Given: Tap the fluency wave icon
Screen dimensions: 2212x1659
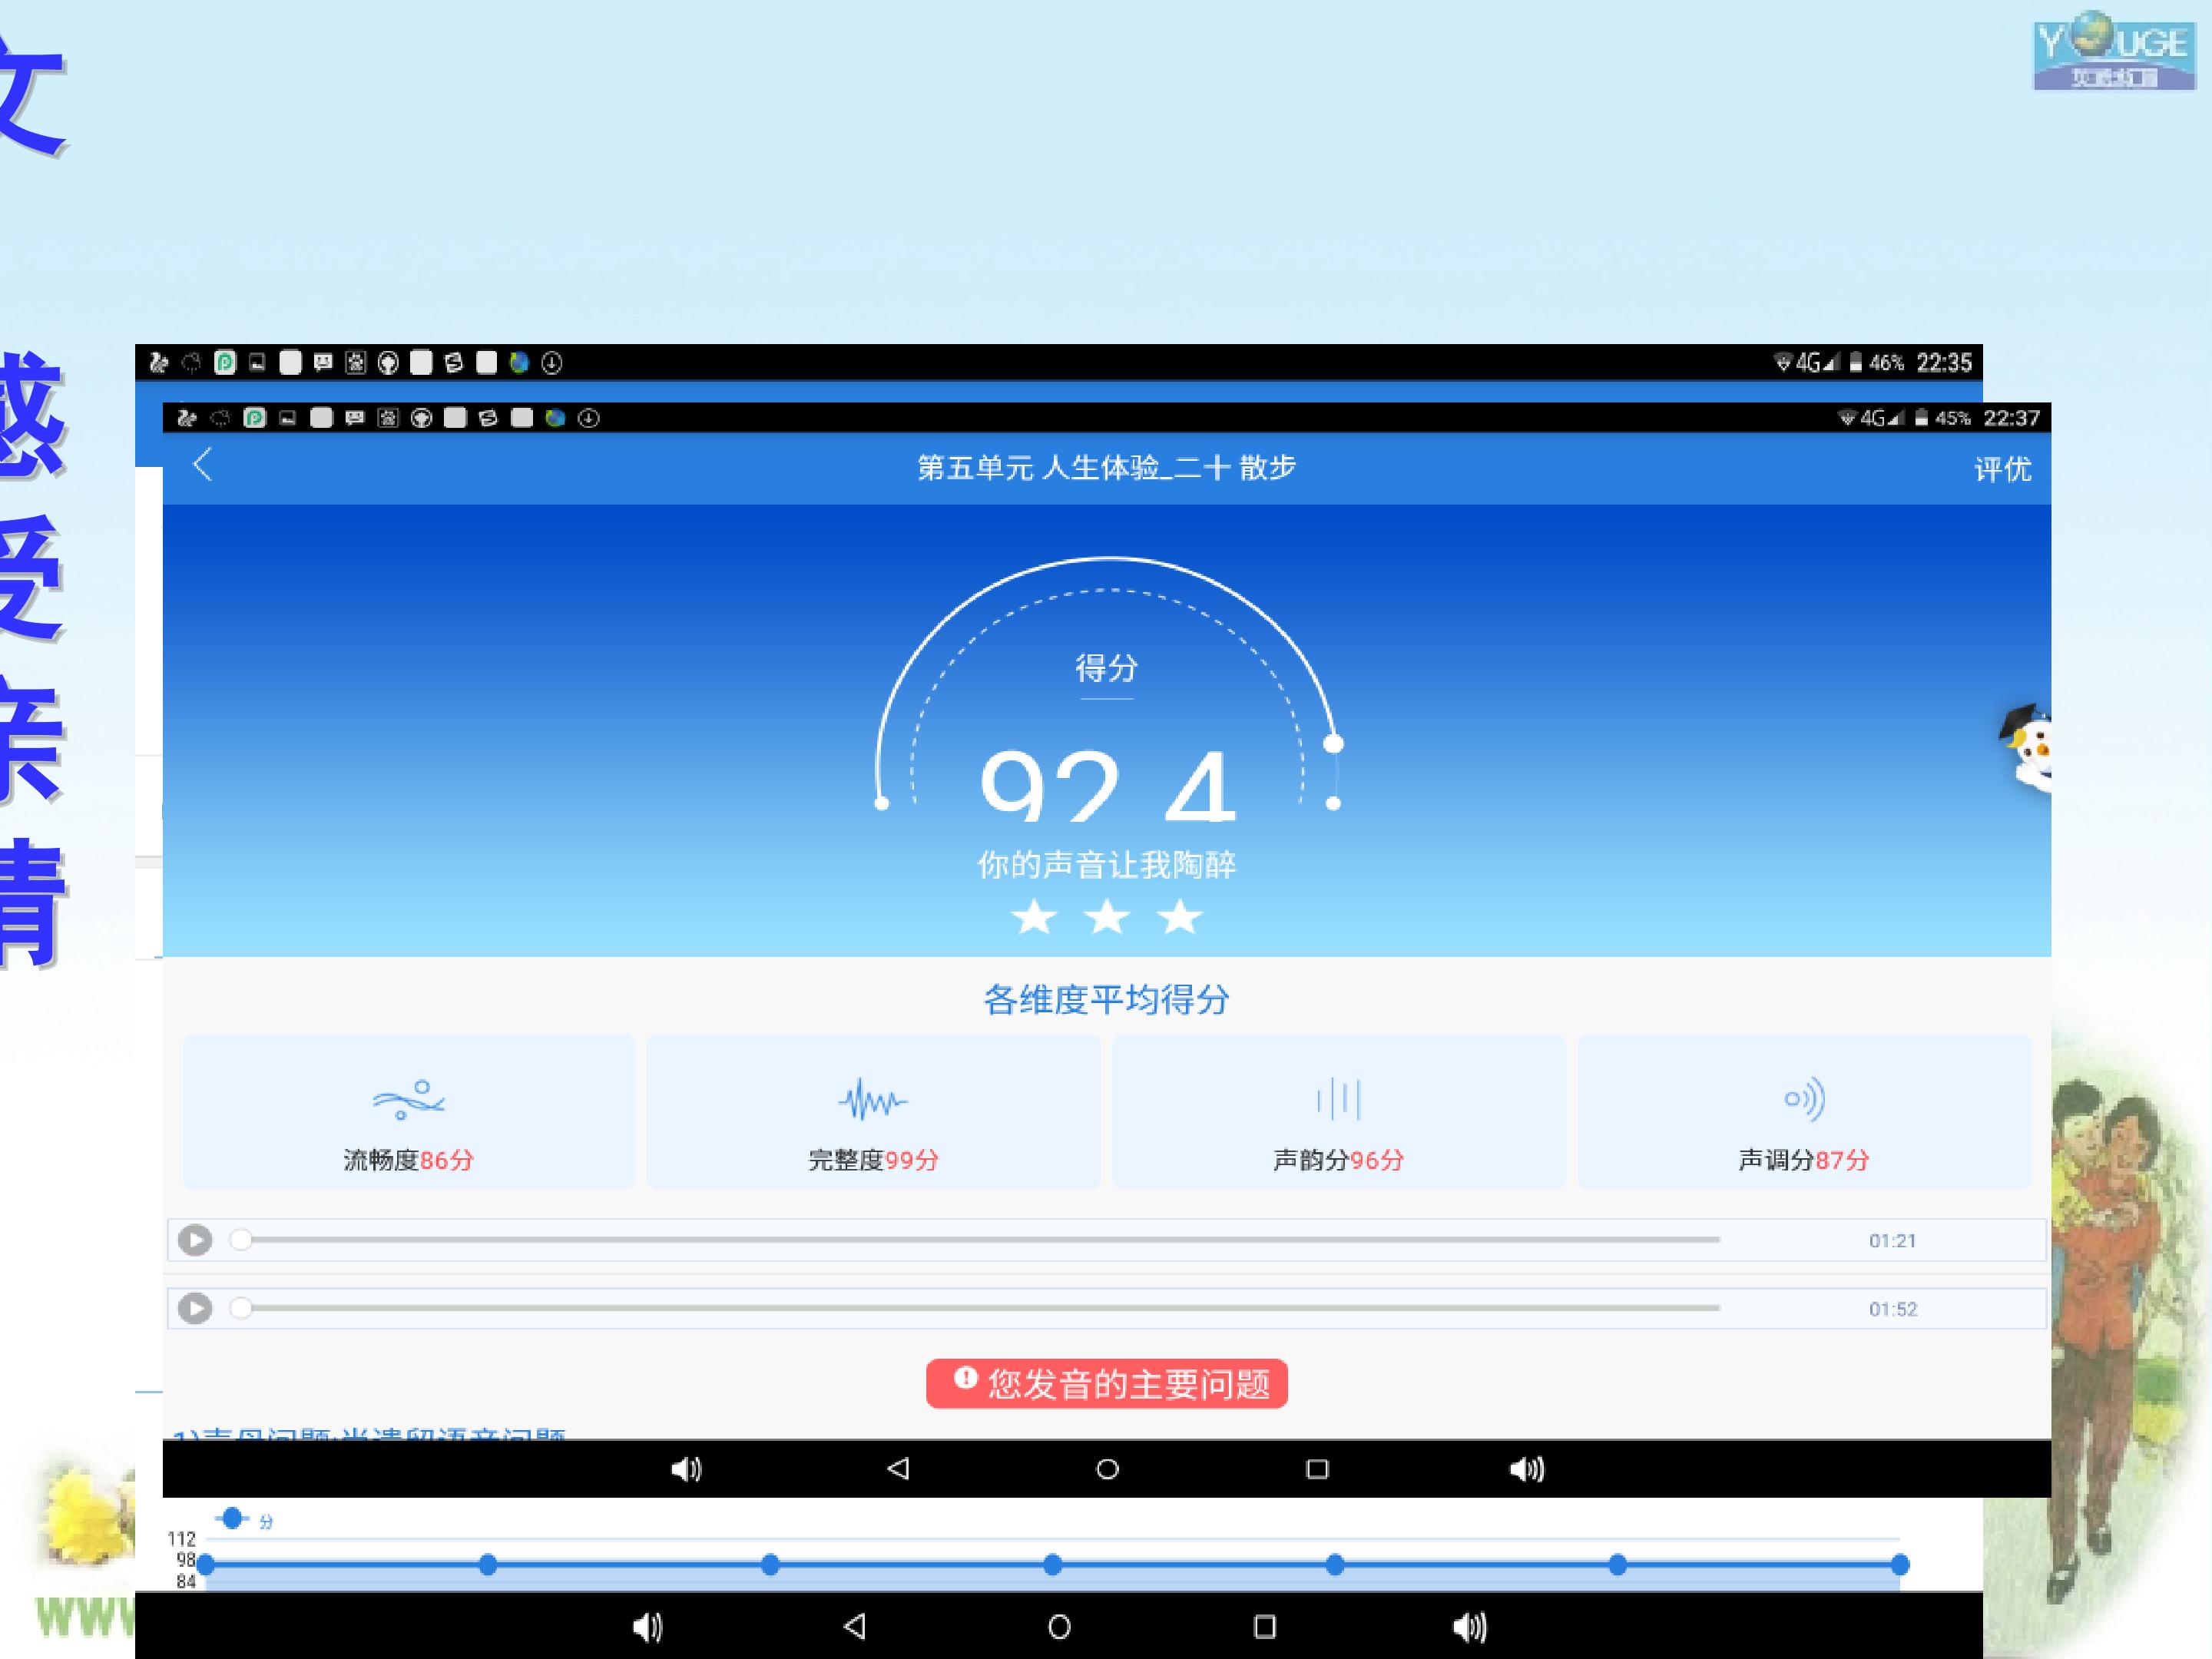Looking at the screenshot, I should [x=409, y=1100].
